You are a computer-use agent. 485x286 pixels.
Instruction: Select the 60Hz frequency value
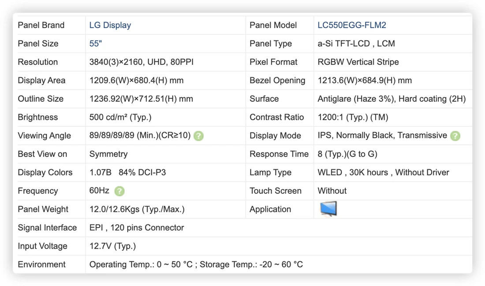click(99, 190)
